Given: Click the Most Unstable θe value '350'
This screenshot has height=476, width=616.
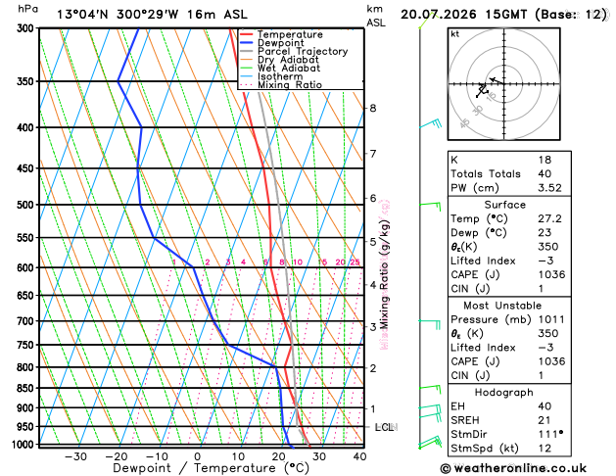Looking at the screenshot, I should [548, 333].
